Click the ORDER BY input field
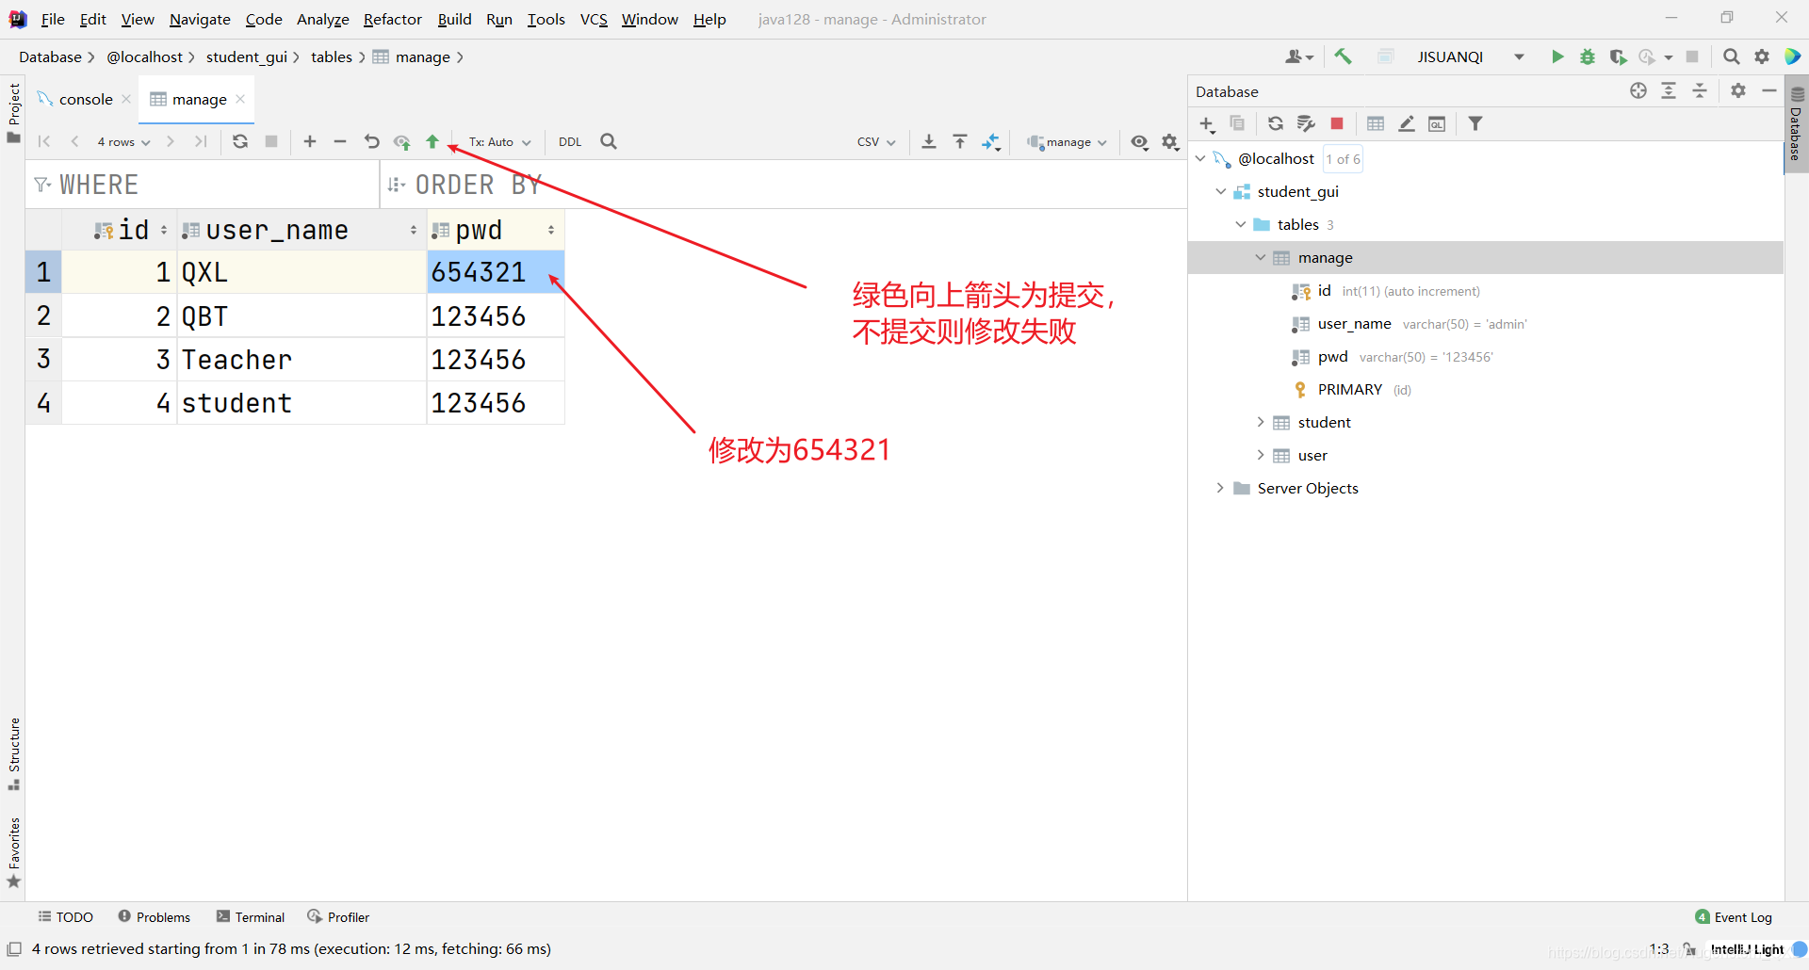Viewport: 1809px width, 970px height. pos(784,185)
